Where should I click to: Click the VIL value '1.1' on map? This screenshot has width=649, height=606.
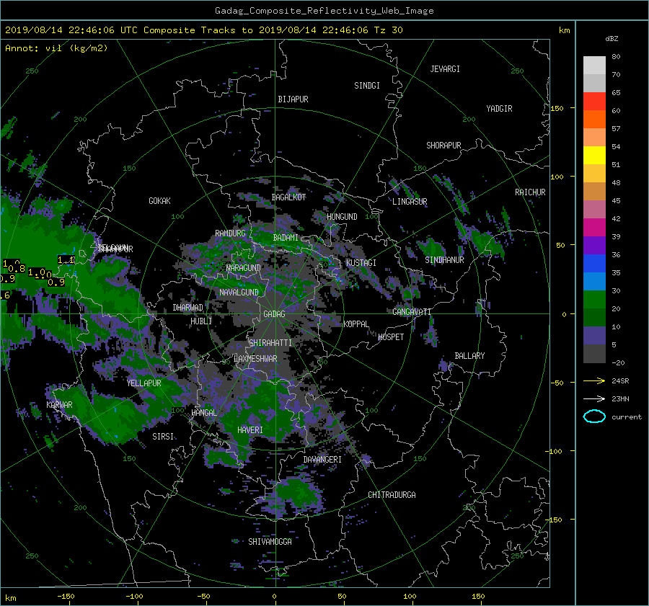[x=66, y=260]
